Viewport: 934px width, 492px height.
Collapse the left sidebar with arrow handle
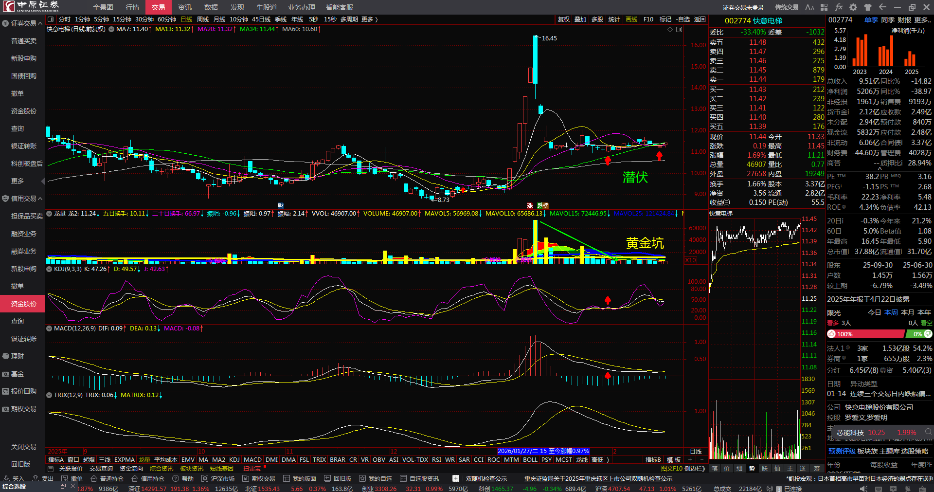tap(43, 181)
